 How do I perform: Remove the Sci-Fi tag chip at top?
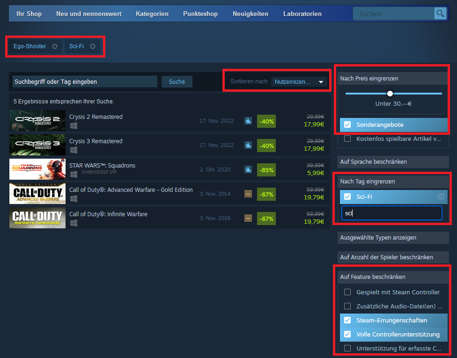[93, 46]
